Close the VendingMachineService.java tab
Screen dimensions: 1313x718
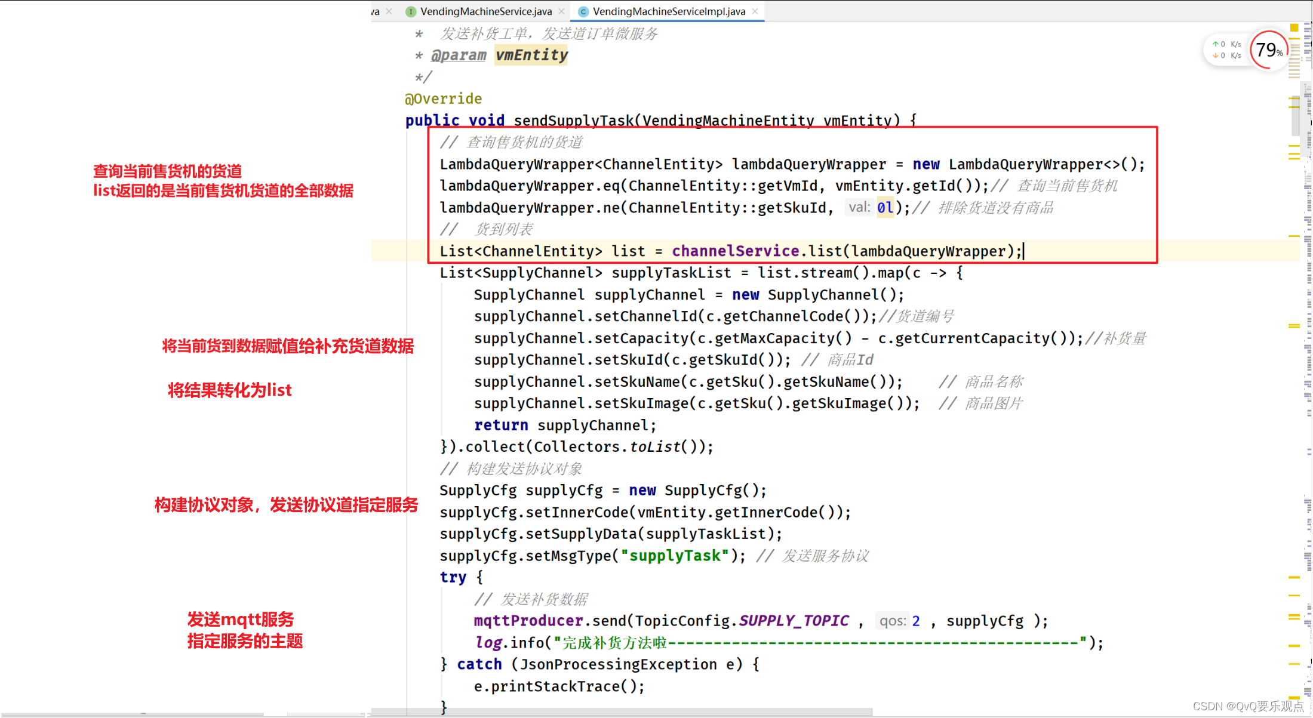561,11
